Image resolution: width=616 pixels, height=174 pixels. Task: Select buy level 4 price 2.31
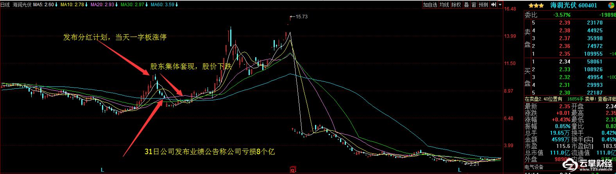point(564,85)
